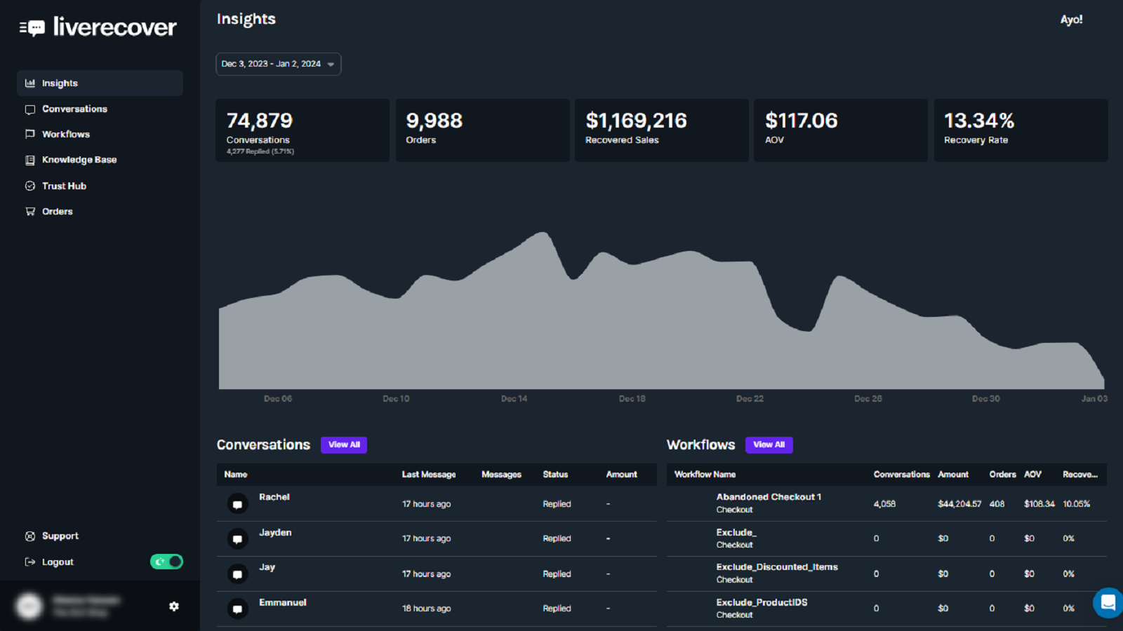Click the settings gear icon in sidebar

point(174,606)
